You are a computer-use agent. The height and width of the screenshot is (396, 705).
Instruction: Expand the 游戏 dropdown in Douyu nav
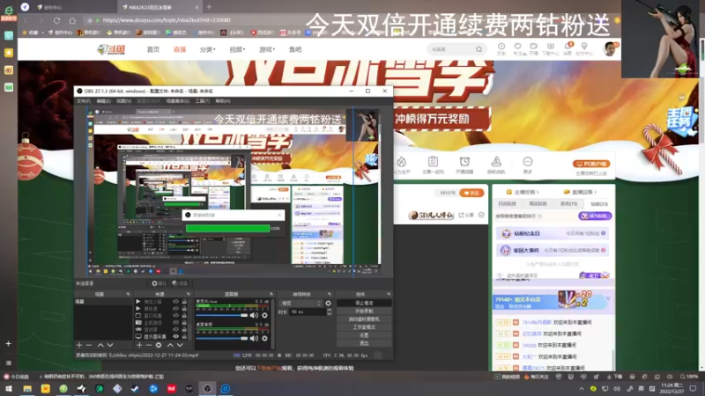(267, 49)
